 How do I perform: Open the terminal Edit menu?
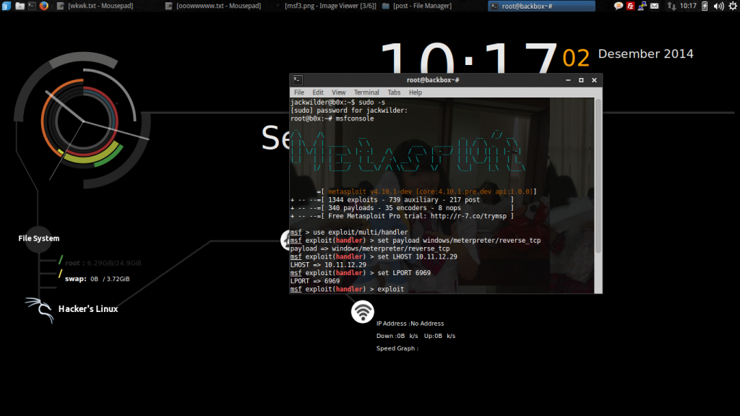click(318, 92)
